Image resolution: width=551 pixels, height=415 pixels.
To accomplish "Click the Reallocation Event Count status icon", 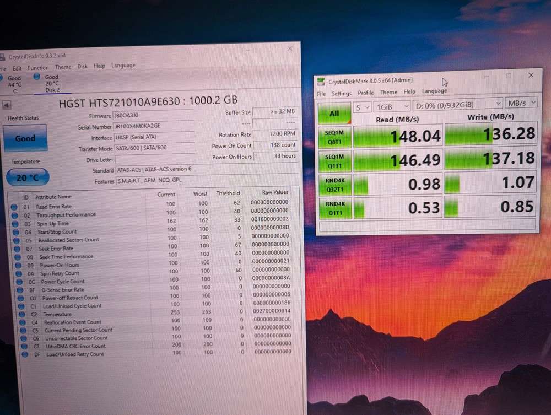I will (x=23, y=322).
